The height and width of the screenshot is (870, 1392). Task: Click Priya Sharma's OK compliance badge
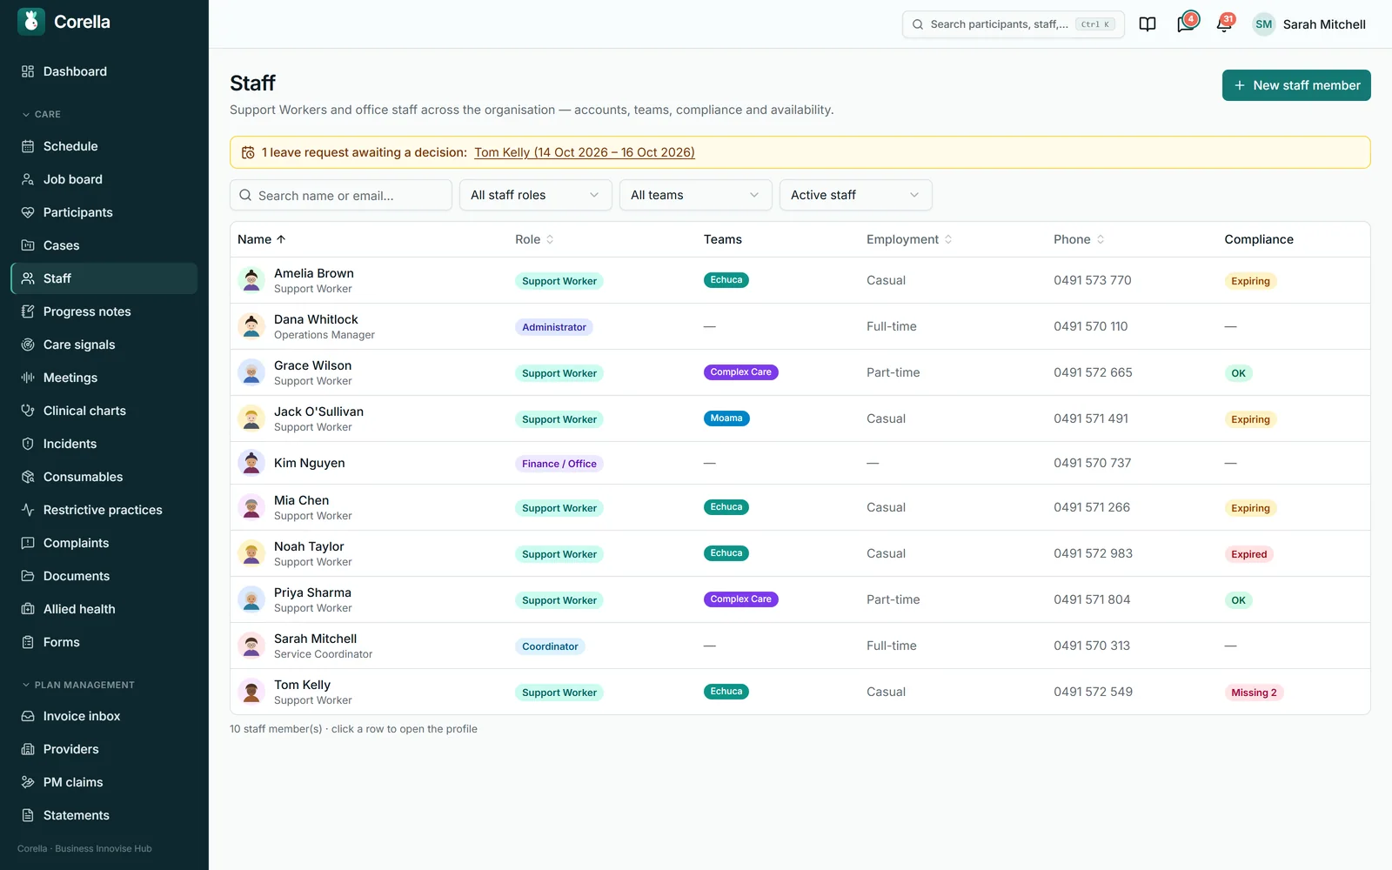click(x=1238, y=600)
